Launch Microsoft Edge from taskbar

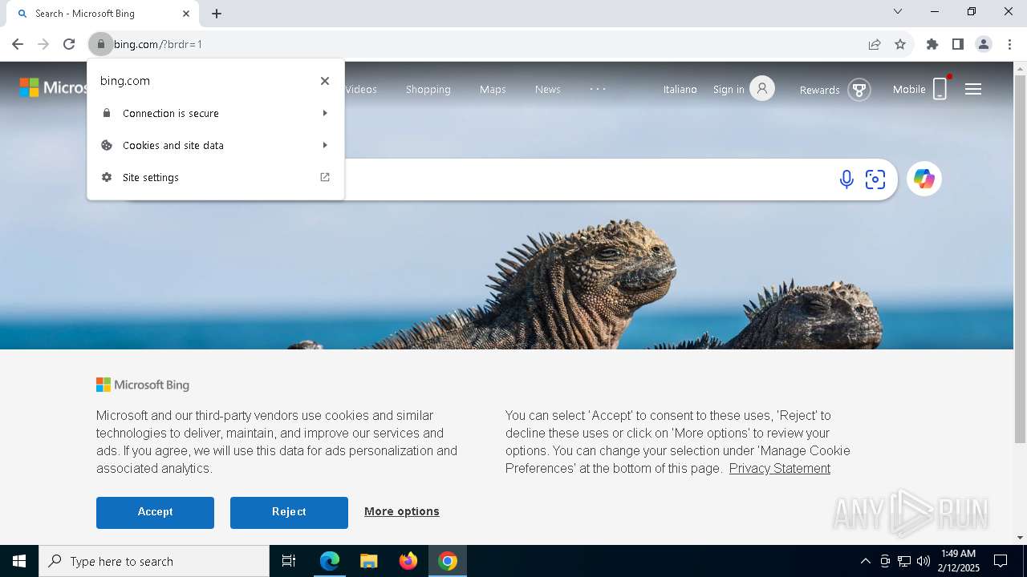coord(330,561)
